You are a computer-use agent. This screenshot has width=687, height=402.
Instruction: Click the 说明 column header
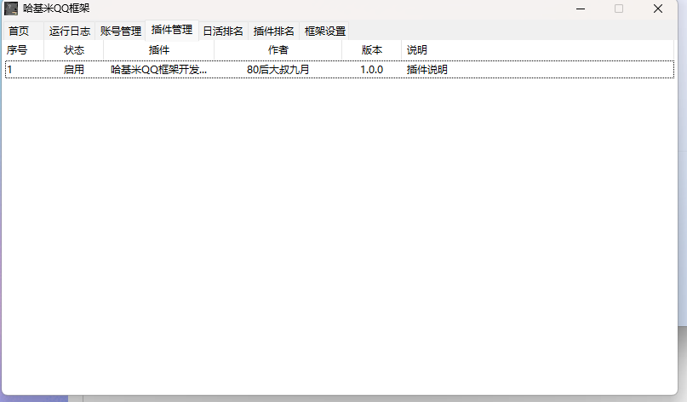[417, 50]
